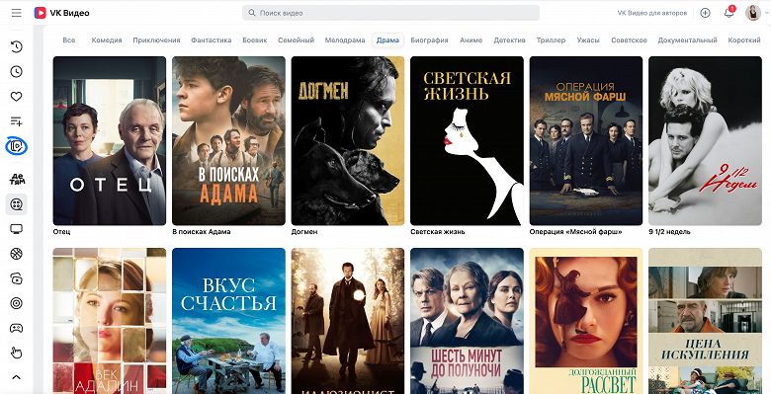Open Цена искупления poster
The width and height of the screenshot is (771, 394).
(x=705, y=321)
